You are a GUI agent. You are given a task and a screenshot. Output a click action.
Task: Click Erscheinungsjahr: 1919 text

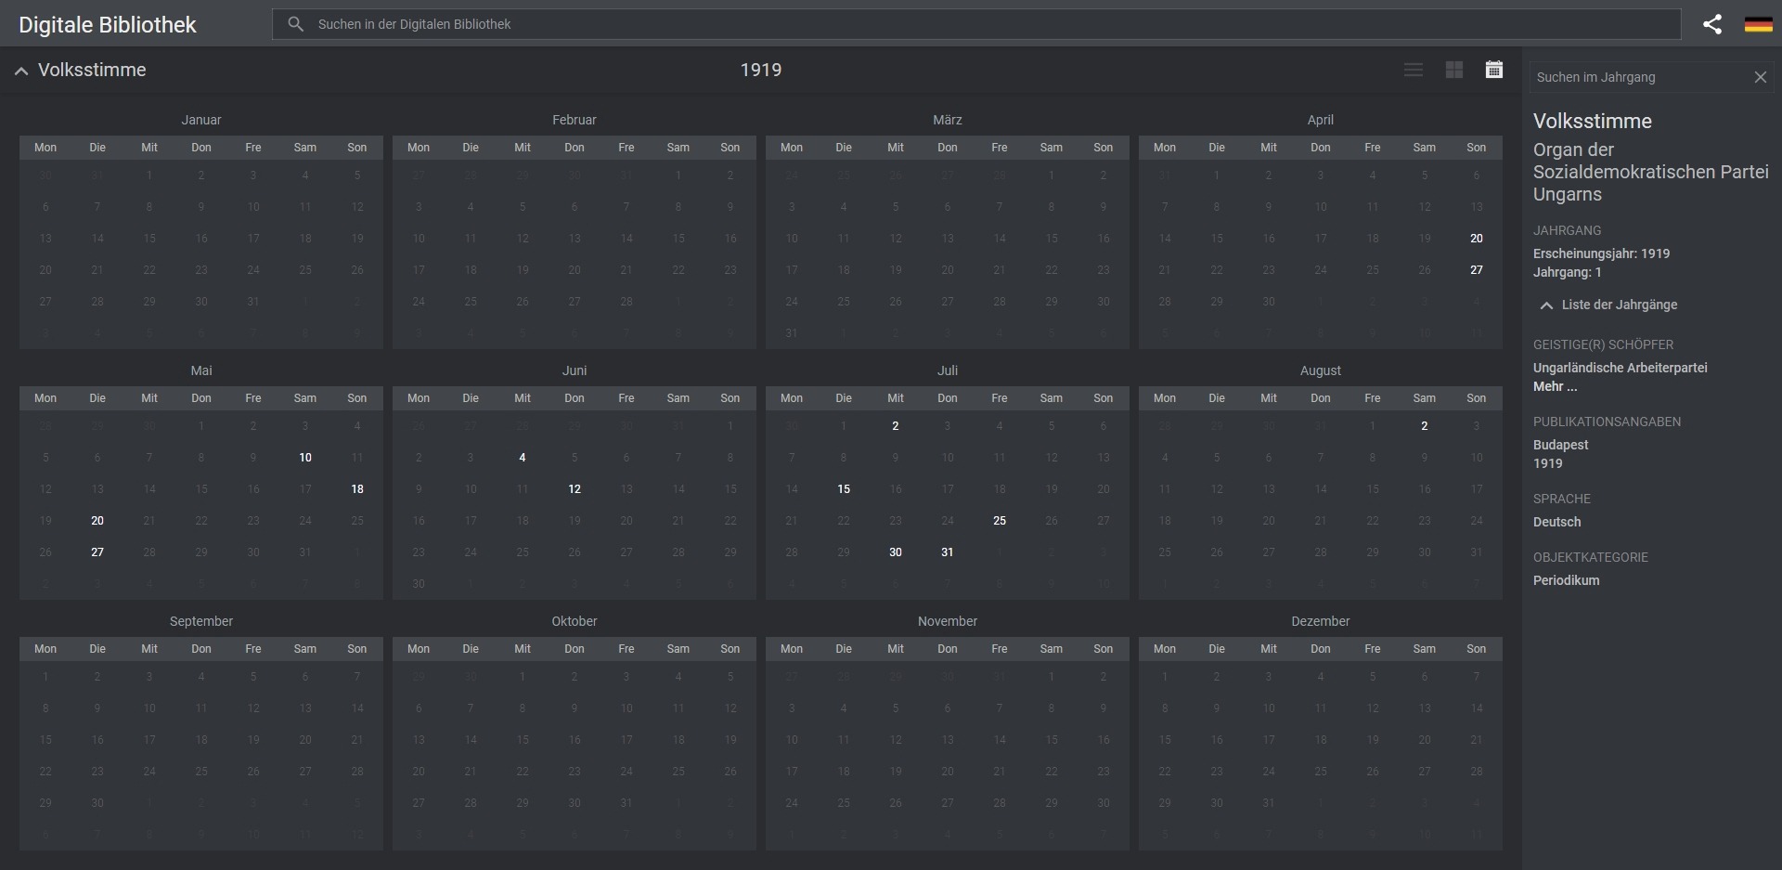tap(1602, 253)
